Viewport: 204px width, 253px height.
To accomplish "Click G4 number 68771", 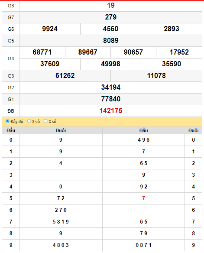I will tap(42, 52).
